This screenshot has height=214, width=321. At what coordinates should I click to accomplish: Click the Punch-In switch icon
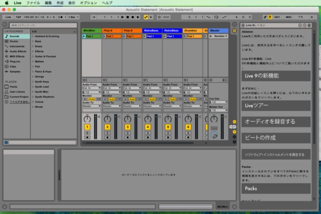coord(208,17)
